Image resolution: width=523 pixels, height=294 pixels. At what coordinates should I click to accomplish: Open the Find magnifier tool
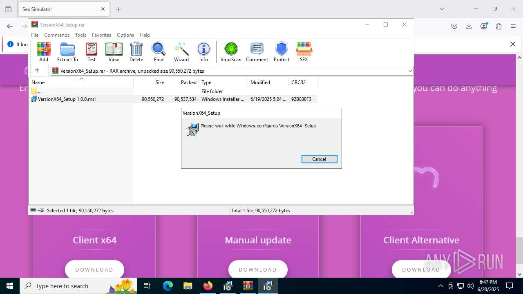(159, 52)
